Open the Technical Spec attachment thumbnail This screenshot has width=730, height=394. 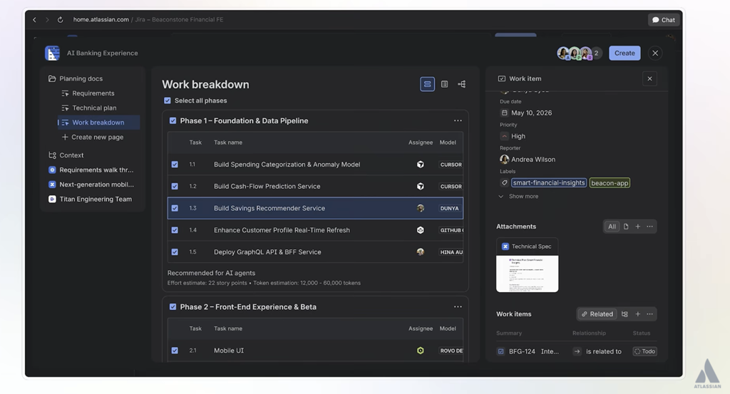click(527, 265)
